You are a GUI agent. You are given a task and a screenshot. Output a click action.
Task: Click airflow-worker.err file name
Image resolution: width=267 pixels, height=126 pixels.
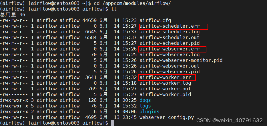165,78
